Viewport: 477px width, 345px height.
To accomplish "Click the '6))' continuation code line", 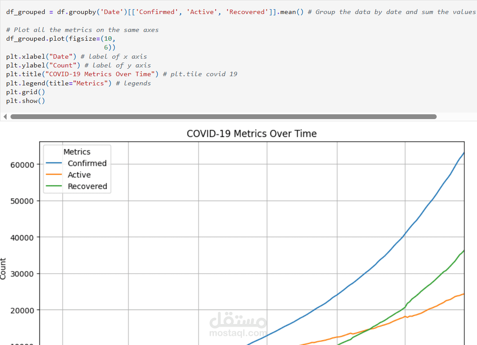I will coord(110,47).
